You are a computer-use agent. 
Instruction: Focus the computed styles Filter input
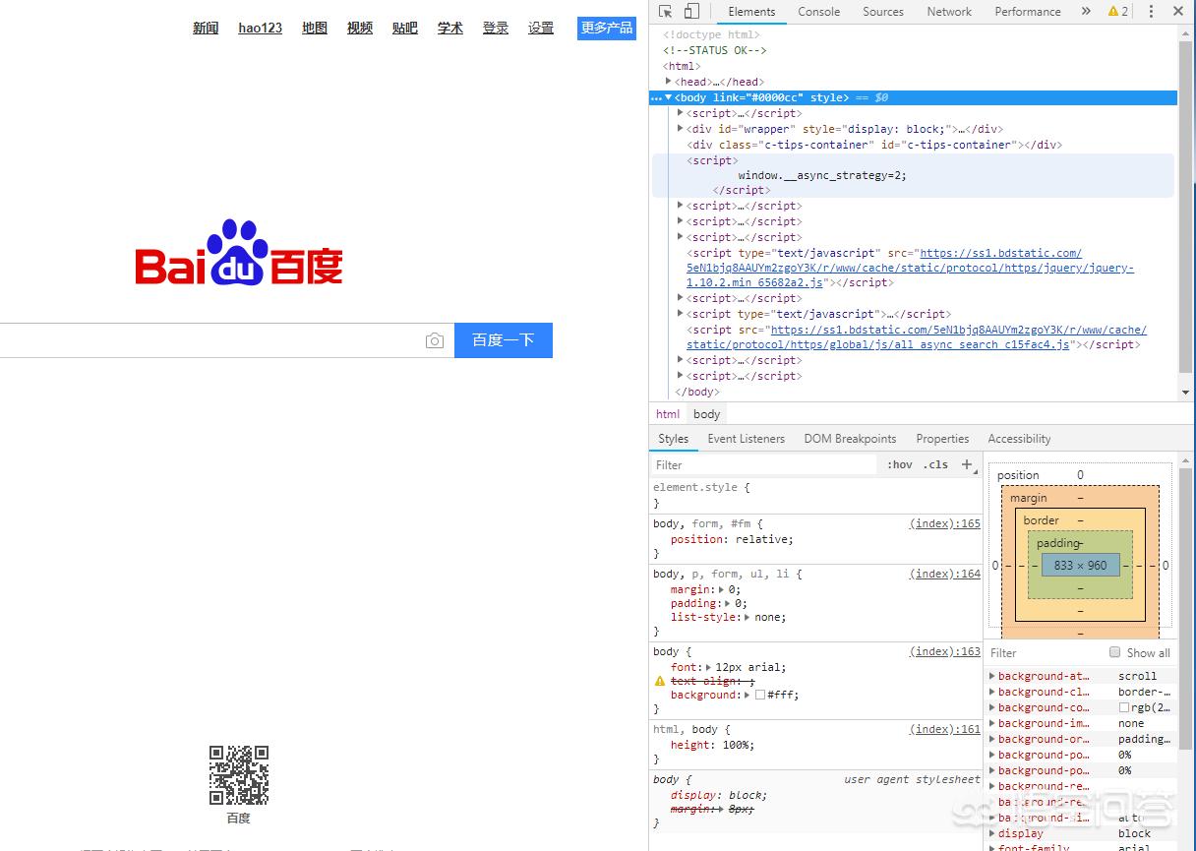[1045, 652]
